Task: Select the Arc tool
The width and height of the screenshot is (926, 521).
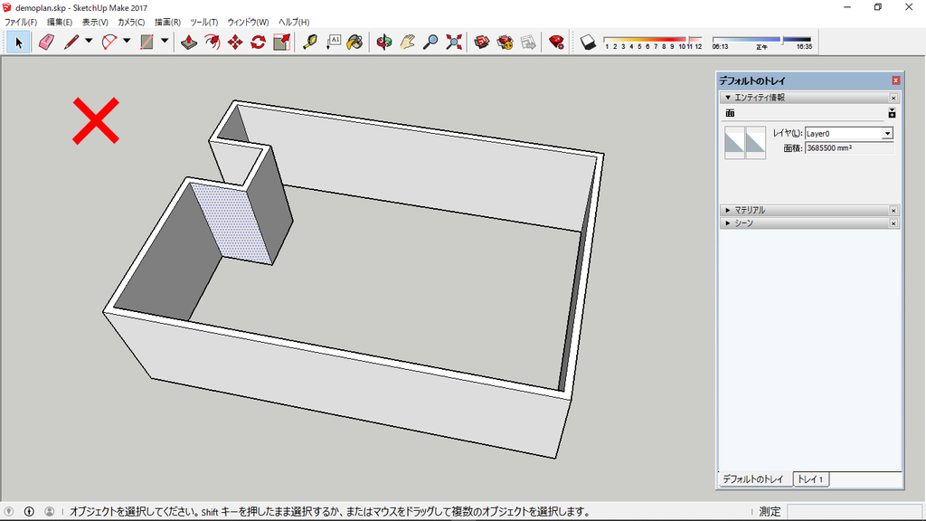Action: click(x=109, y=42)
